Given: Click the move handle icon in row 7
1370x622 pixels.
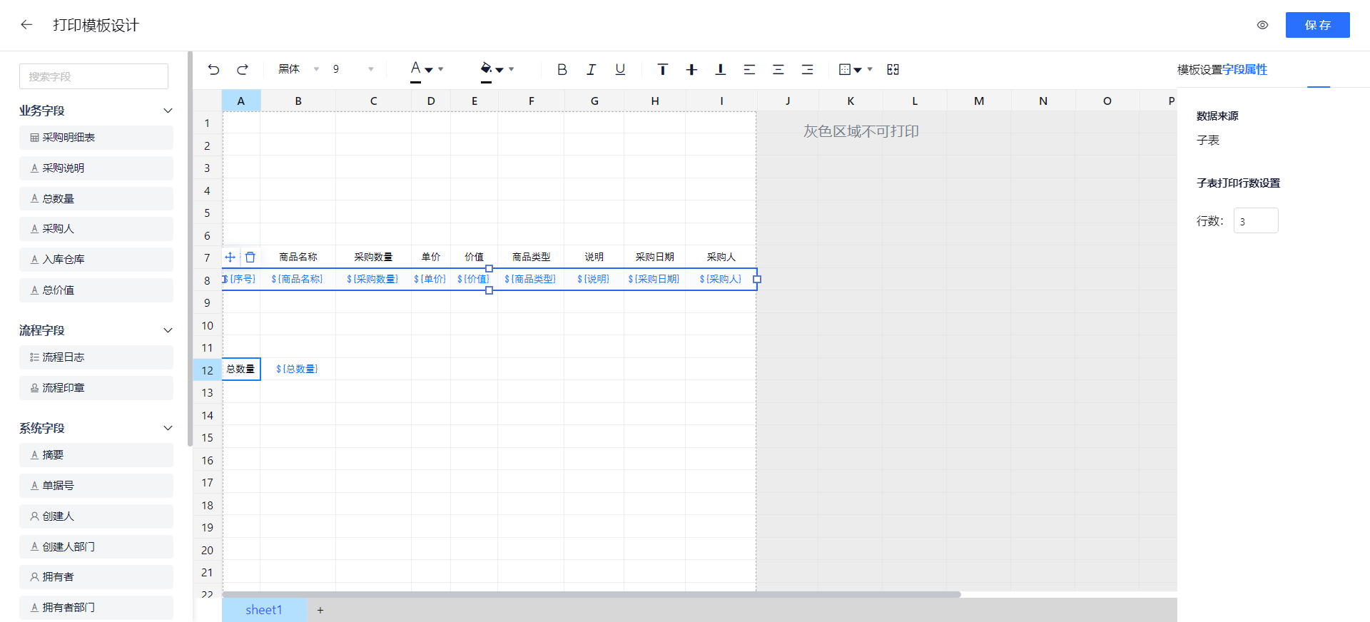Looking at the screenshot, I should [x=230, y=257].
